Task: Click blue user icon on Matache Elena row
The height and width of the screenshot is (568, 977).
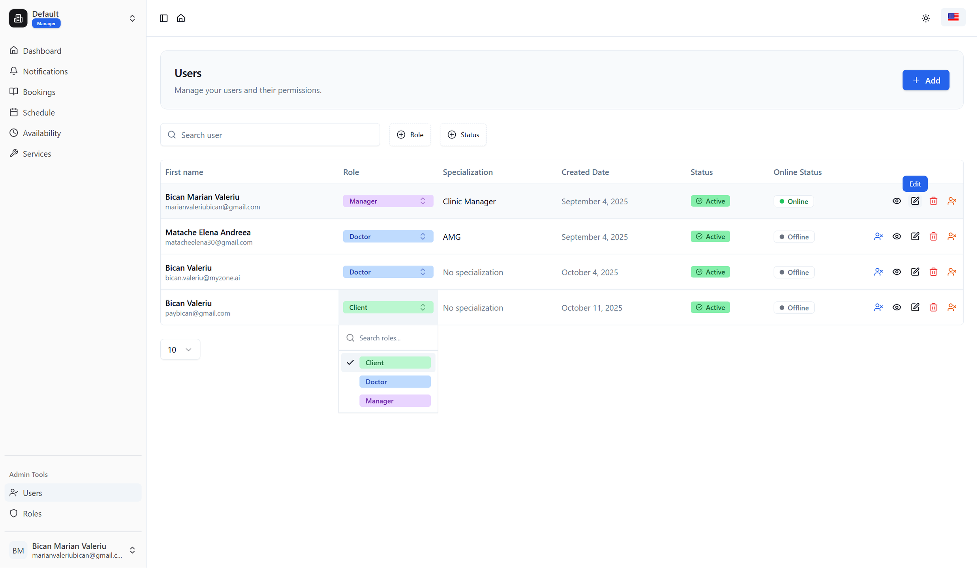Action: [x=878, y=237]
